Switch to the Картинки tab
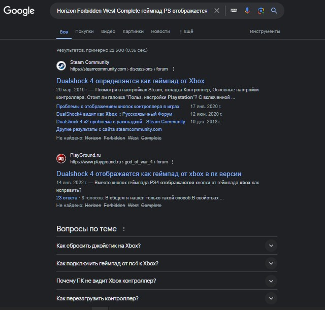Viewport: 325px width, 310px height. pyautogui.click(x=133, y=31)
